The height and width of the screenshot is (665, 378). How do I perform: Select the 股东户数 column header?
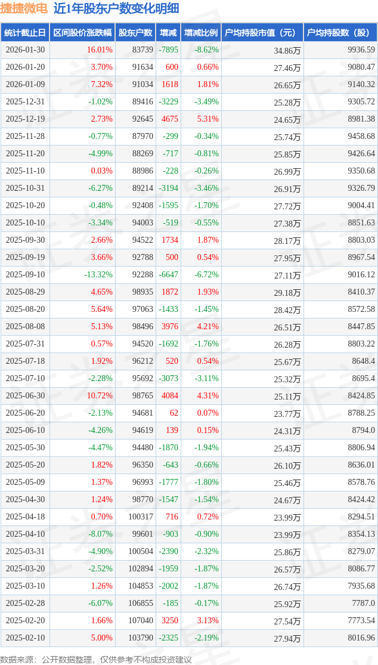pos(135,33)
